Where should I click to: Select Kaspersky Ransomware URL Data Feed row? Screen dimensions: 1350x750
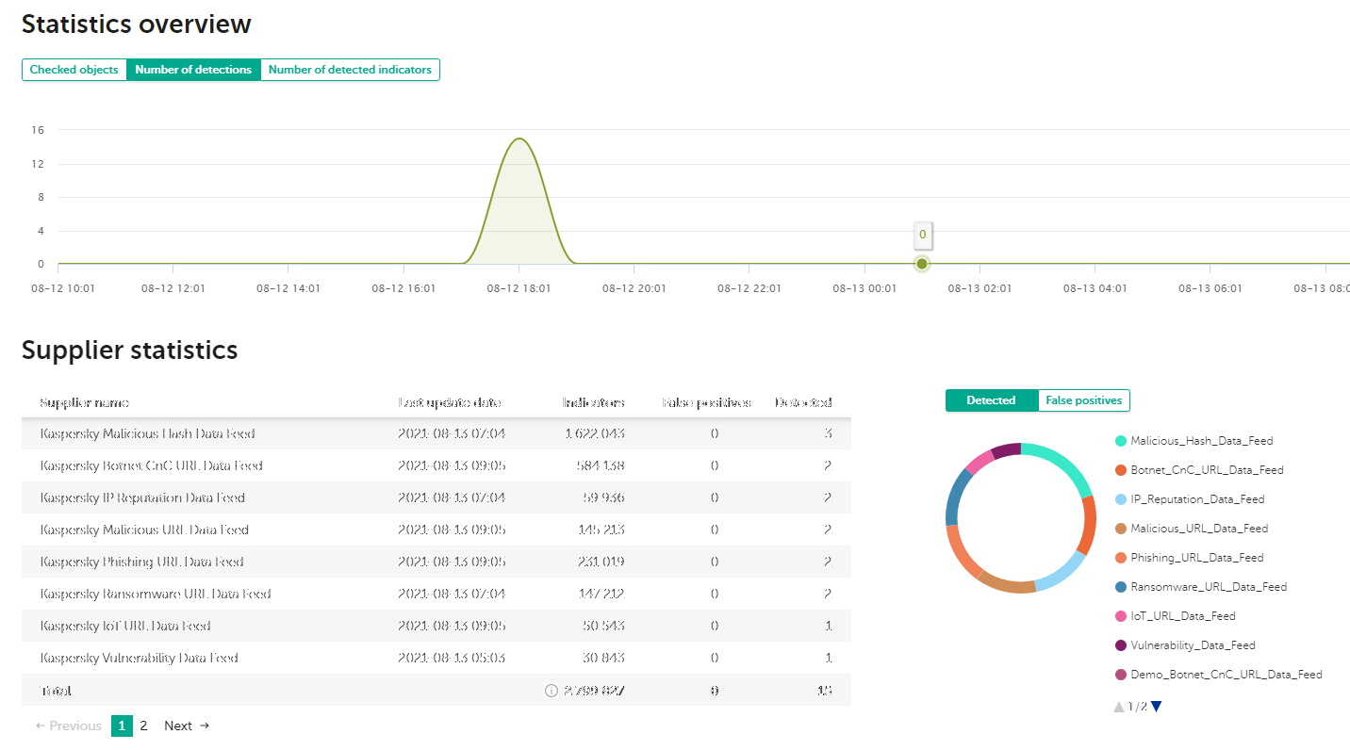[436, 595]
